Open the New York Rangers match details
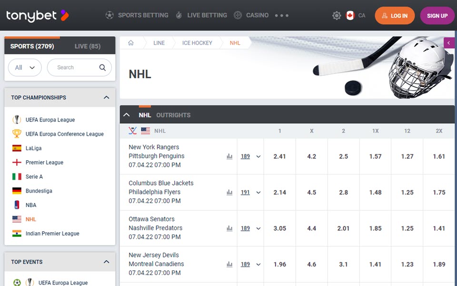Image resolution: width=457 pixels, height=286 pixels. coord(154,147)
